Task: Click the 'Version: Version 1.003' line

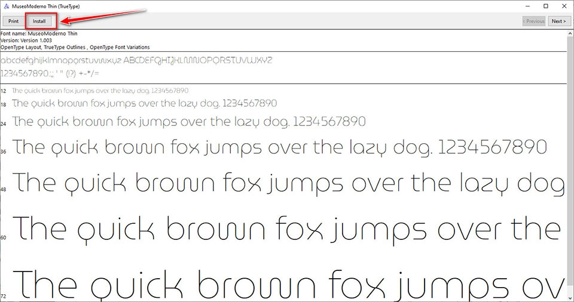Action: 26,40
